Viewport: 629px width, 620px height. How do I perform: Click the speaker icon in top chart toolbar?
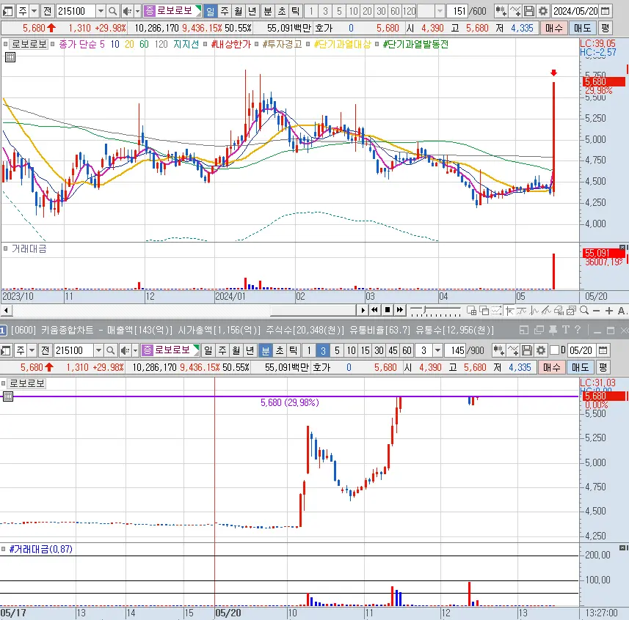click(x=127, y=11)
